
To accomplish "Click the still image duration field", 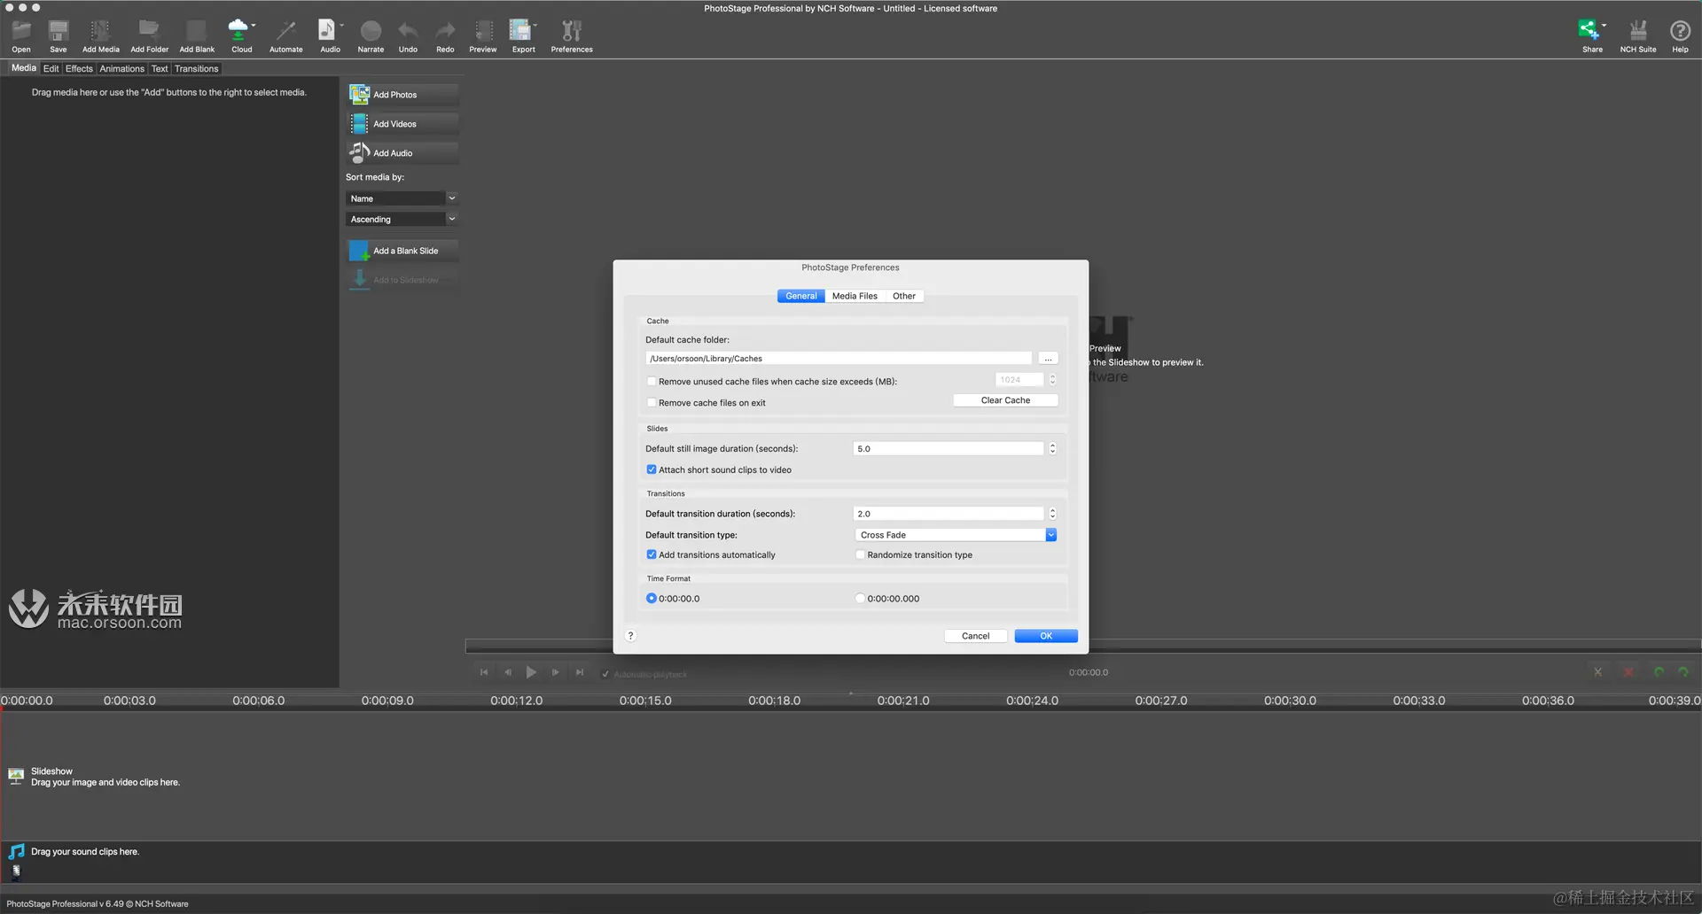I will [x=949, y=449].
